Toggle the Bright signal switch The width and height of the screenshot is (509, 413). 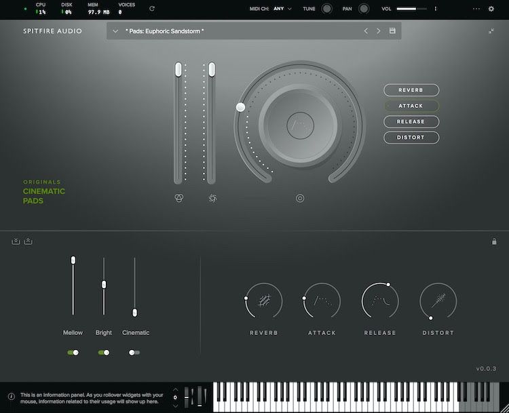click(x=104, y=353)
